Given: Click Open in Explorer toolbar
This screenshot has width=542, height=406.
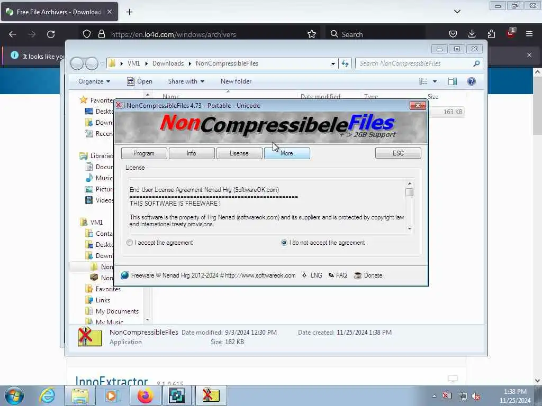Looking at the screenshot, I should click(x=140, y=81).
